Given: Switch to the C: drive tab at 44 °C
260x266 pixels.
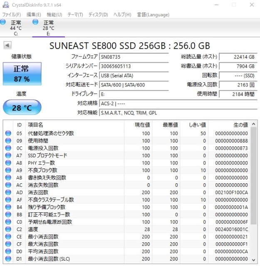Looking at the screenshot, I should [16, 28].
